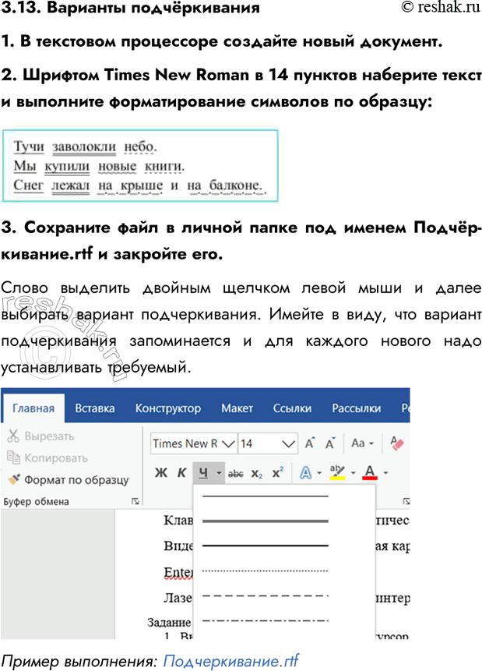Open the text effects dropdown arrow
This screenshot has width=482, height=671.
(319, 473)
